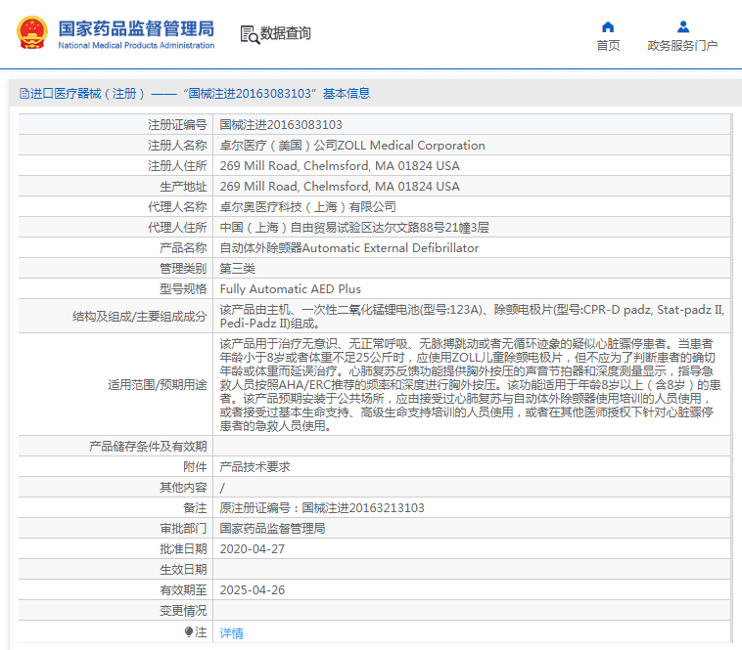
Task: Click the 有效期至 row label
Action: point(184,590)
